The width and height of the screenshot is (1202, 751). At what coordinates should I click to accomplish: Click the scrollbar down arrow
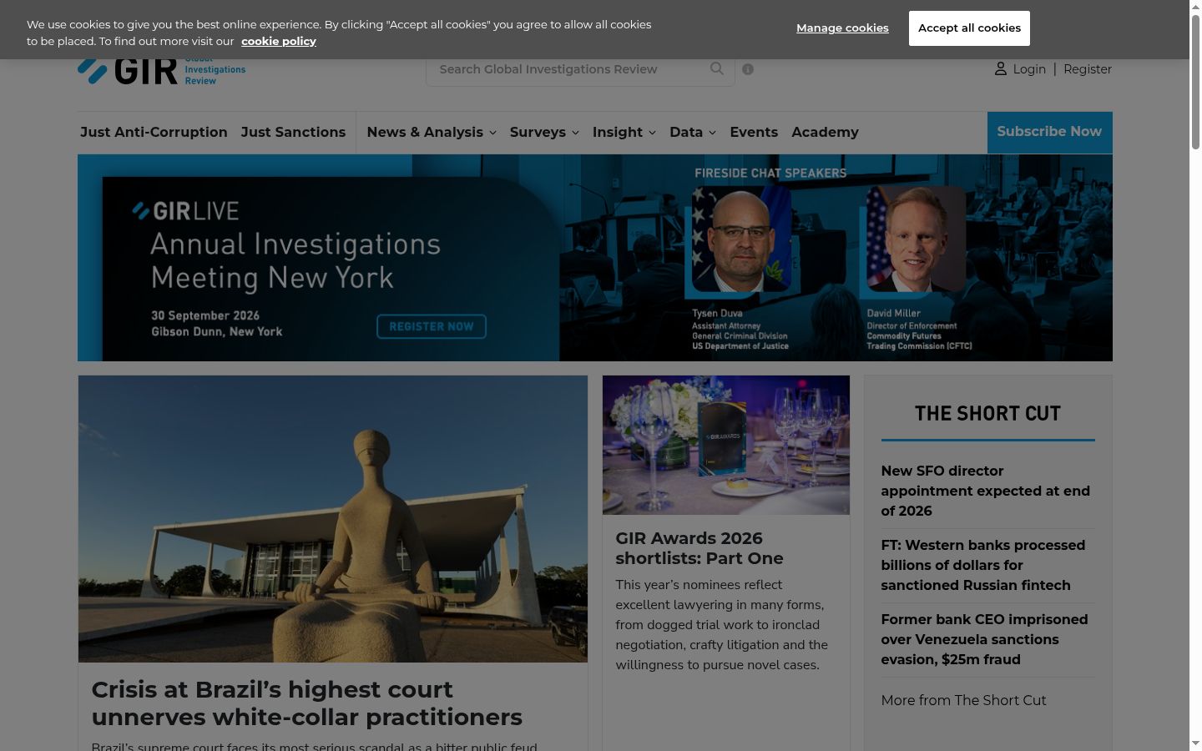pos(1195,743)
